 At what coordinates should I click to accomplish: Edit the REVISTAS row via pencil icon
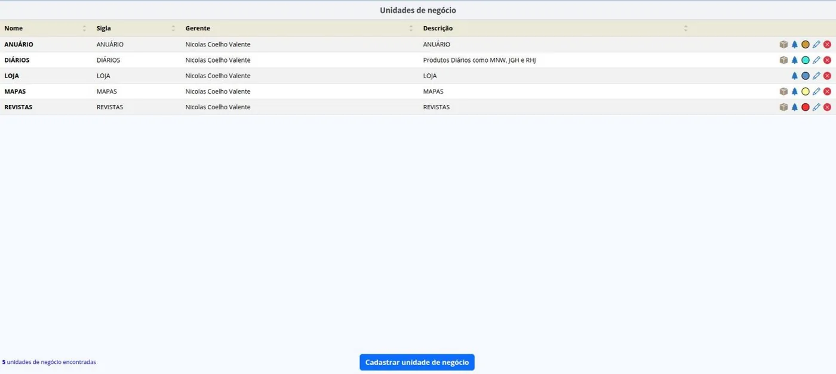pyautogui.click(x=816, y=107)
